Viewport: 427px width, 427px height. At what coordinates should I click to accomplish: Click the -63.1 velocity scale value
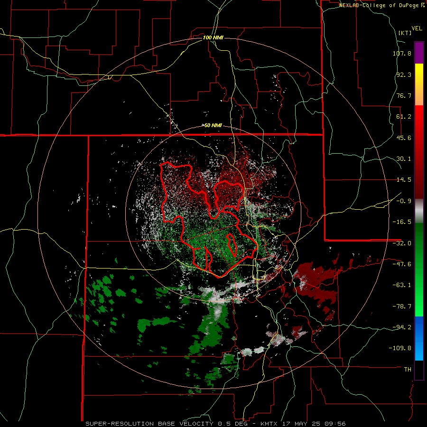point(402,285)
